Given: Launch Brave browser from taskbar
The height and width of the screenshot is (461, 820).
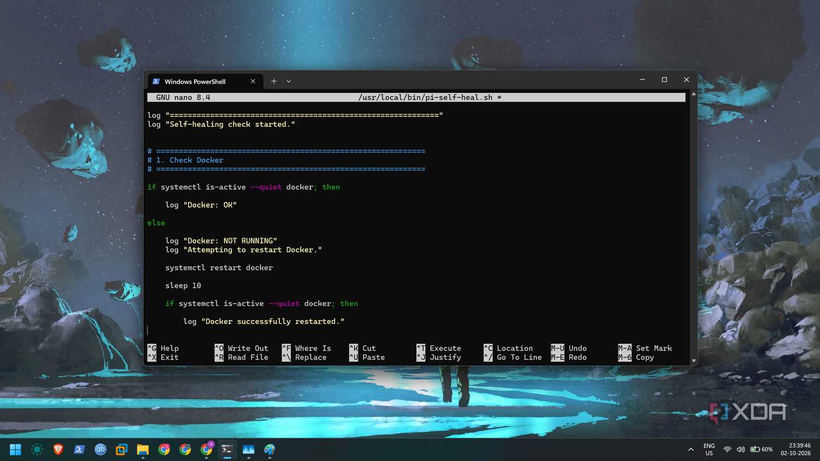Looking at the screenshot, I should pyautogui.click(x=58, y=450).
